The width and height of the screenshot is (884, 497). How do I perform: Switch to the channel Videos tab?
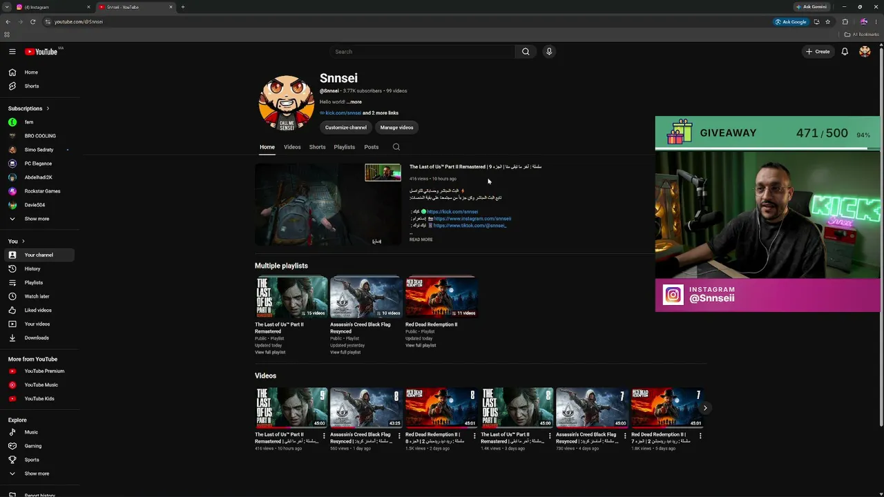pos(292,147)
